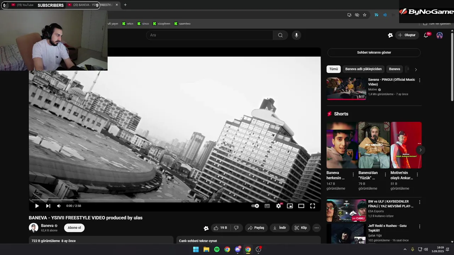Open the sizophren bookmark
This screenshot has height=255, width=454.
point(161,24)
